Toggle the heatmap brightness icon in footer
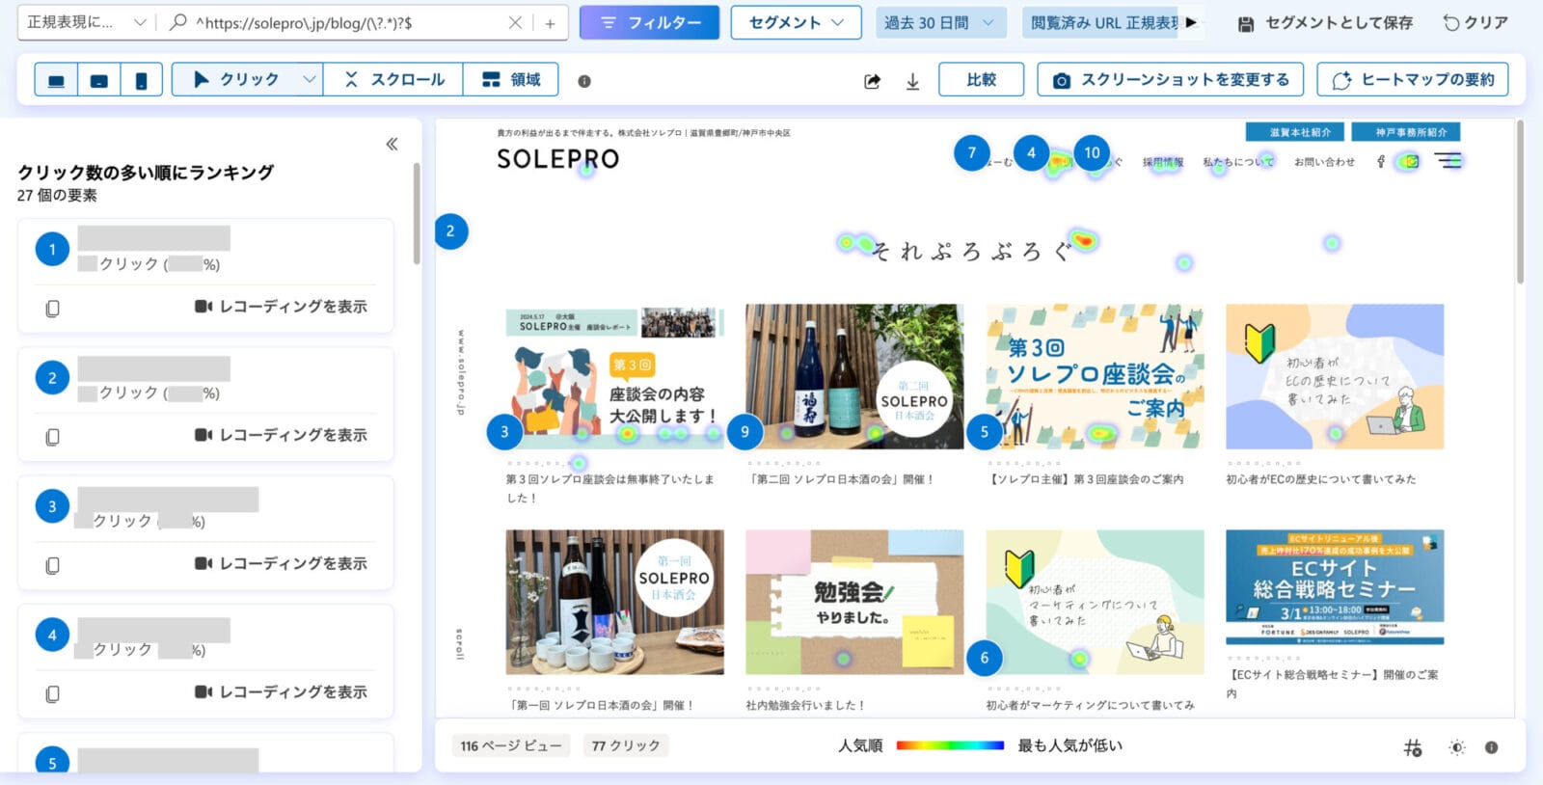The image size is (1543, 785). click(x=1456, y=747)
